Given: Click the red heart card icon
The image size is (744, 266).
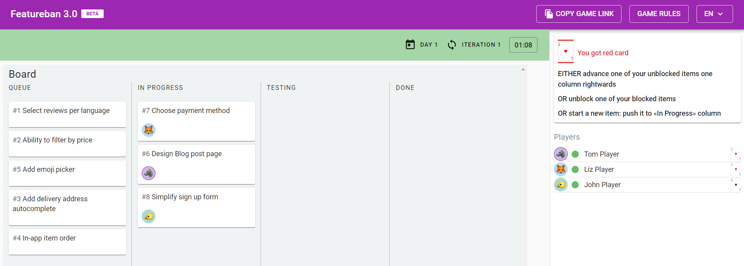Looking at the screenshot, I should (566, 51).
